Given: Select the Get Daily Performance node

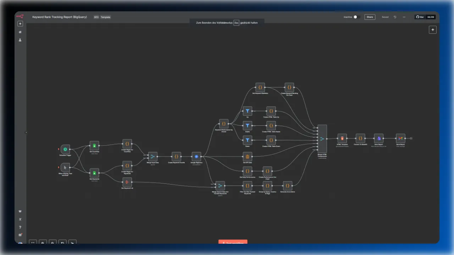Looking at the screenshot, I should [x=248, y=171].
